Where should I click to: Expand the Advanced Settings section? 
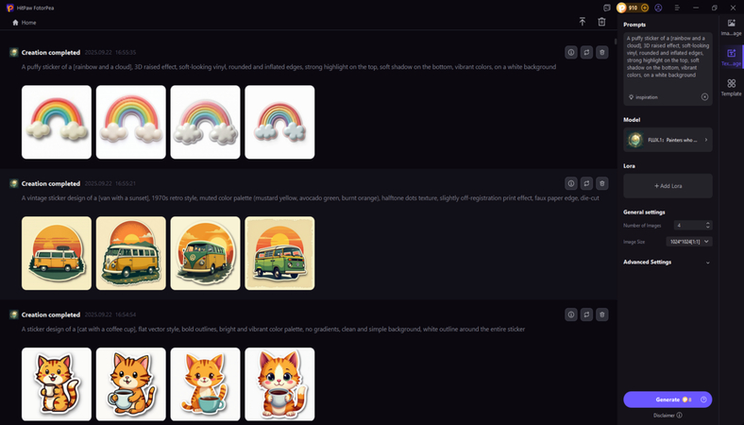(x=668, y=263)
